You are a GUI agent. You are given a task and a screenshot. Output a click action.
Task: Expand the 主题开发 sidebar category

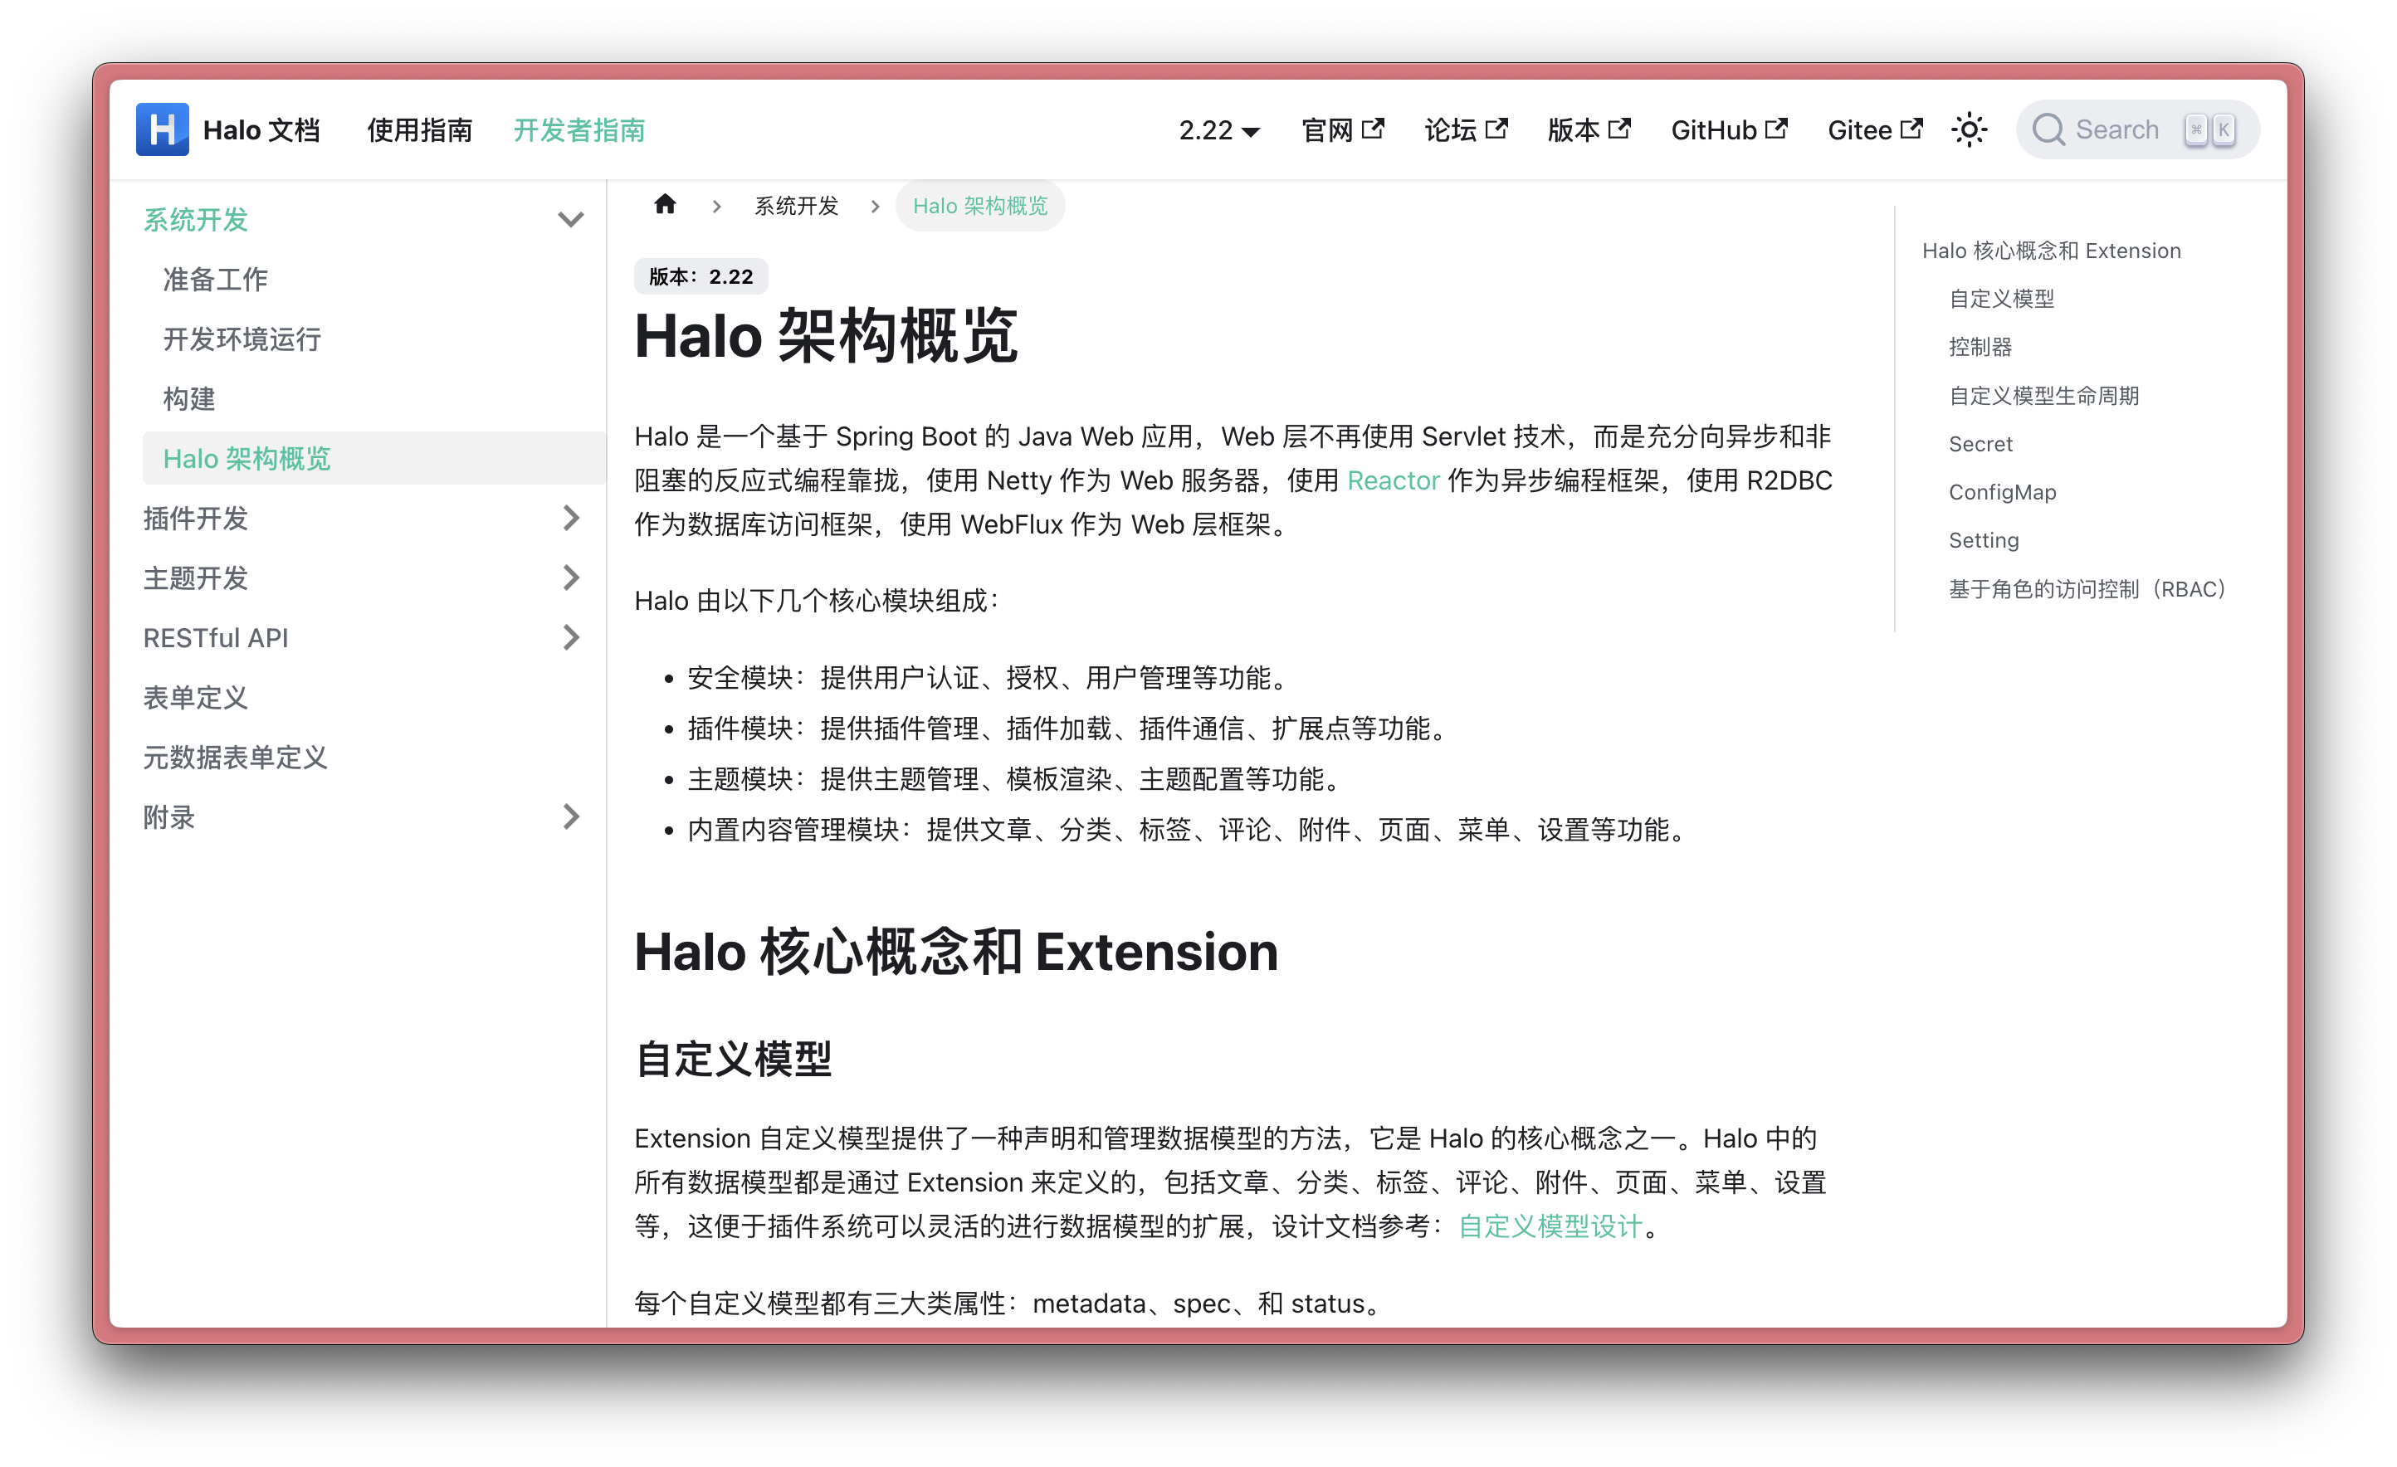coord(570,578)
